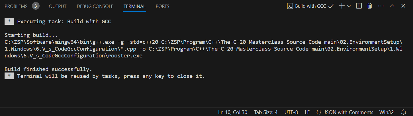Open the DEBUG CONSOLE tab

(x=95, y=6)
